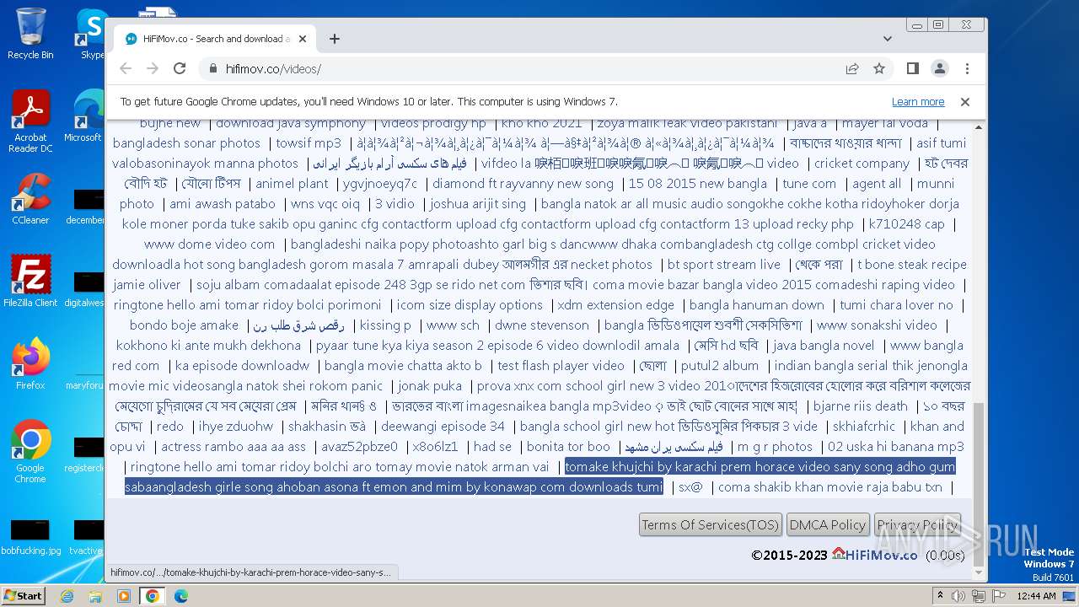Screen dimensions: 1079x607
Task: Open 'bjarne riis death' link
Action: pos(861,406)
